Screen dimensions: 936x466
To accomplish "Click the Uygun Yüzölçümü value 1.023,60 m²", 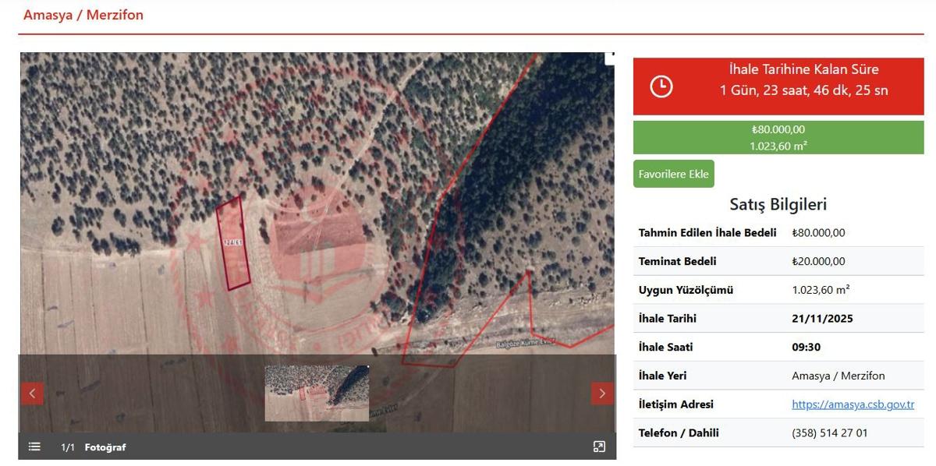I will pos(821,290).
